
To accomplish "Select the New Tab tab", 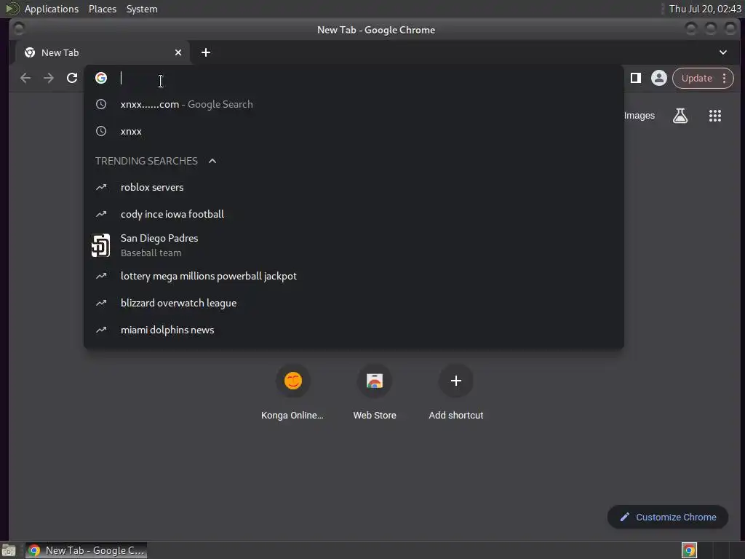I will coord(103,52).
